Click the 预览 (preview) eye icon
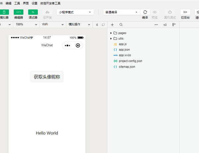199x153 pixels. pyautogui.click(x=155, y=12)
